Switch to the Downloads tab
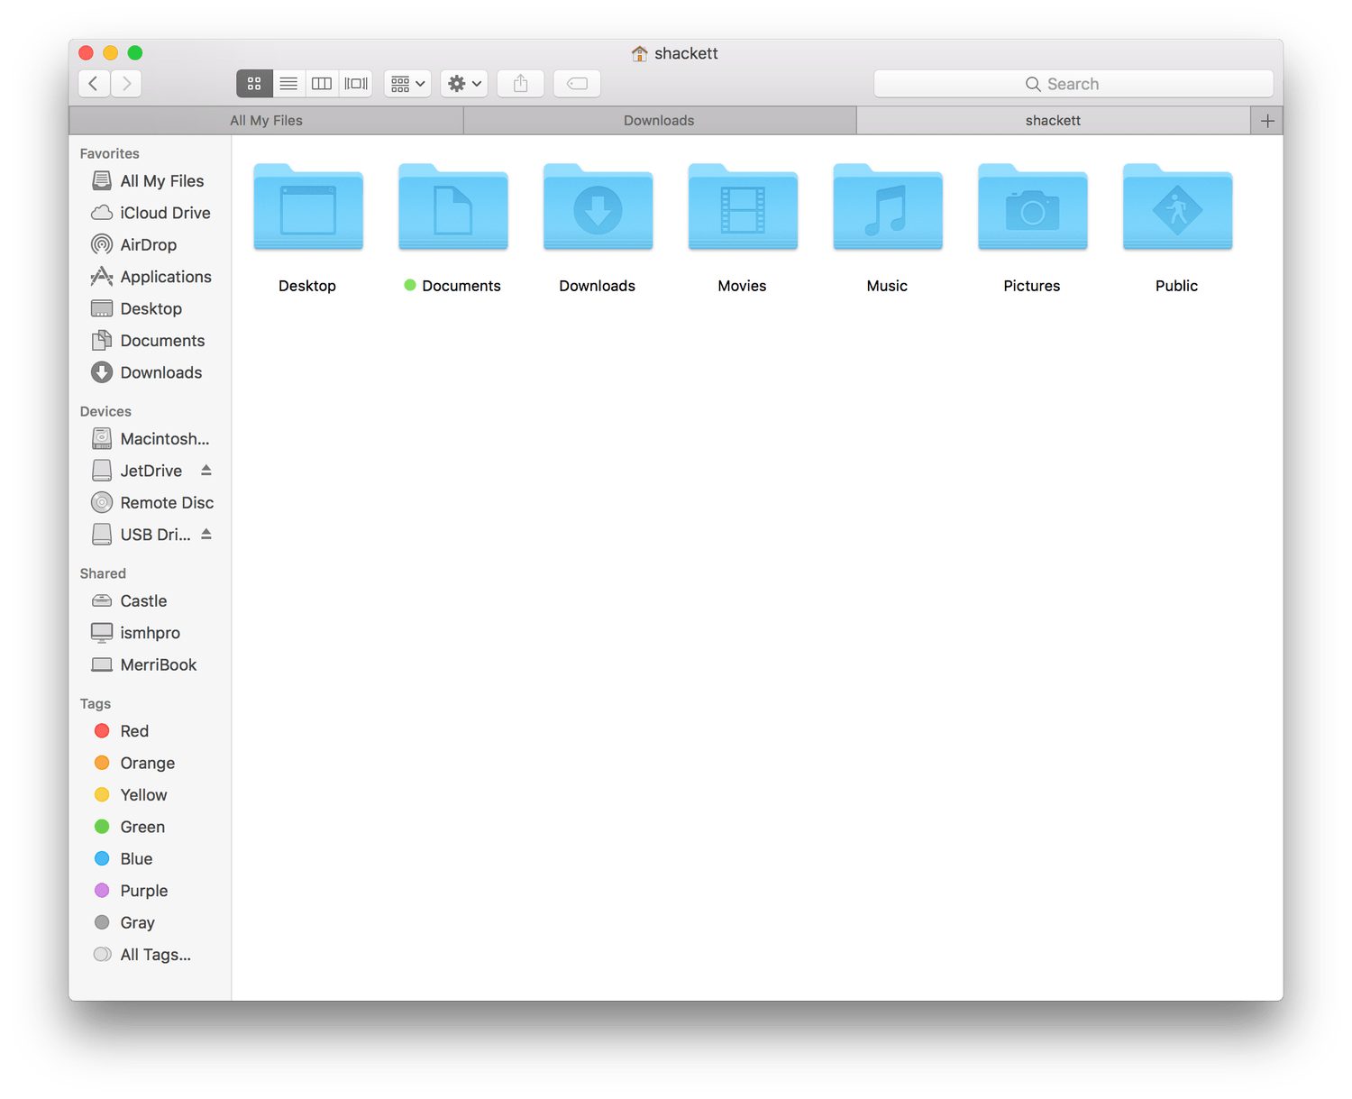Viewport: 1352px width, 1099px height. coord(660,120)
